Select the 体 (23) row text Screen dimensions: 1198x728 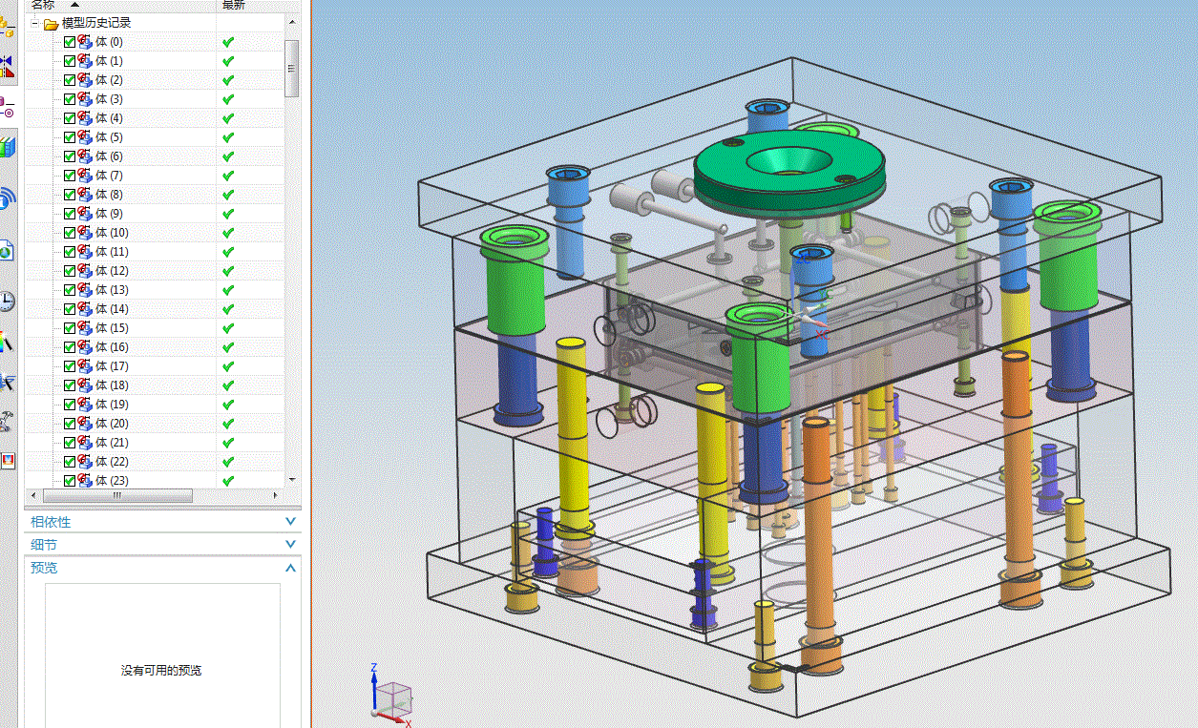(112, 481)
